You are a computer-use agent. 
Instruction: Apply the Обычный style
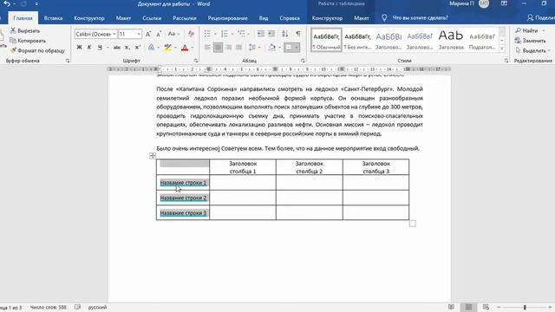326,40
